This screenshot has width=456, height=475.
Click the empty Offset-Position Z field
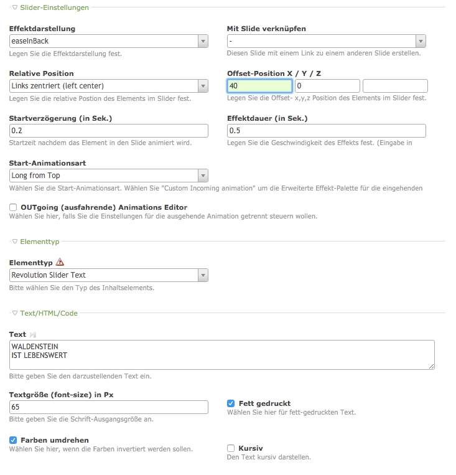coord(395,86)
